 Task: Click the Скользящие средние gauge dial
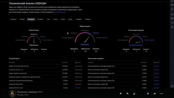(x=136, y=39)
